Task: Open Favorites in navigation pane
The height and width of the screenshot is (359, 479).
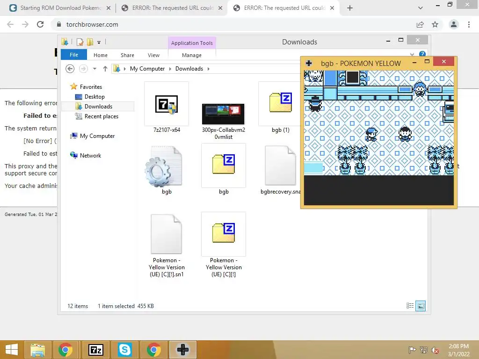Action: click(x=91, y=86)
